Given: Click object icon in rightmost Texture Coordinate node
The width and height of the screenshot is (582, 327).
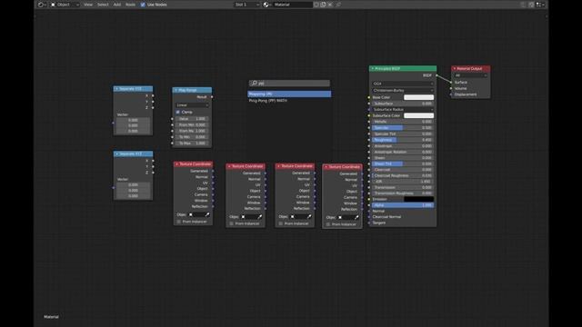Looking at the screenshot, I should [x=340, y=217].
